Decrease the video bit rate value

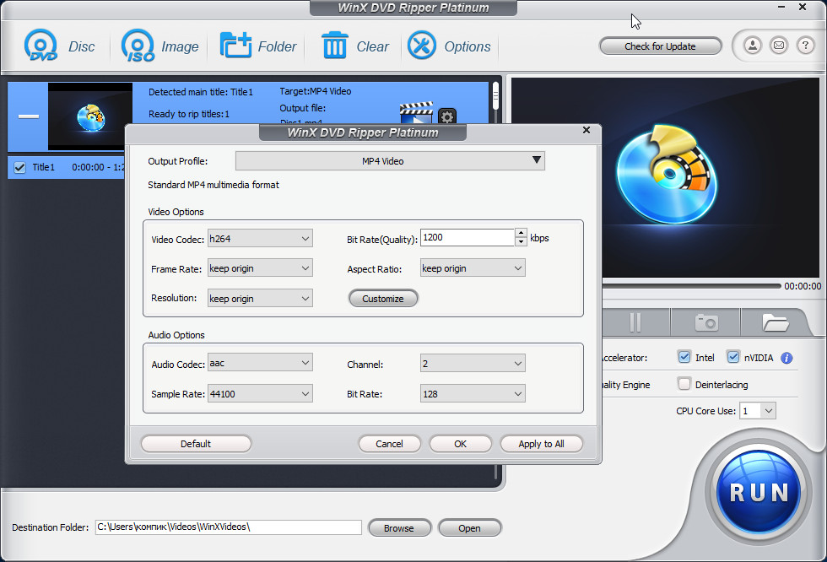click(521, 241)
